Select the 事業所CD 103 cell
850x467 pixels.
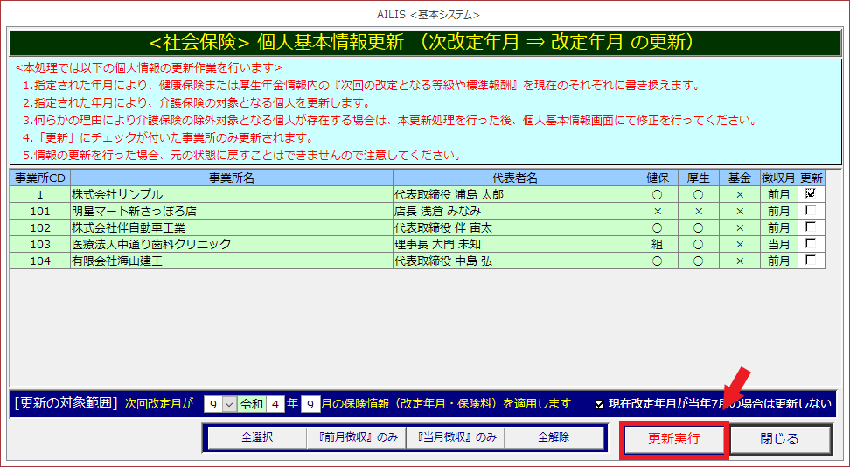(x=40, y=244)
